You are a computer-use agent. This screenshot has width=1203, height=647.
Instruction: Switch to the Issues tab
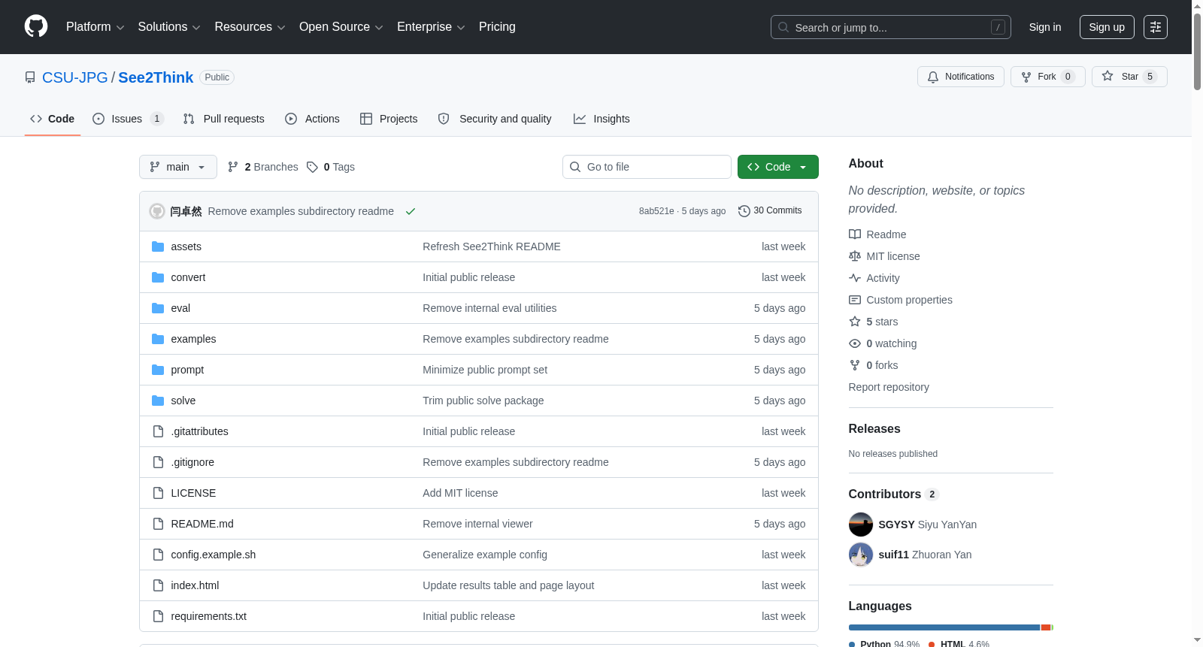point(128,119)
